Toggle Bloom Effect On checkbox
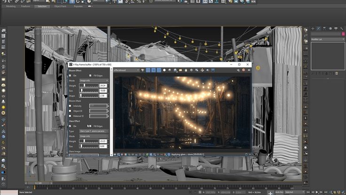 tap(70, 76)
